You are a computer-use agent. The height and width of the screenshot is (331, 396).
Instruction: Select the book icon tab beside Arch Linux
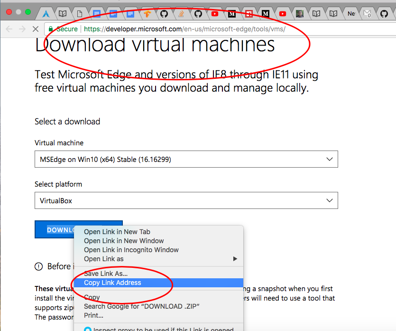tap(63, 14)
